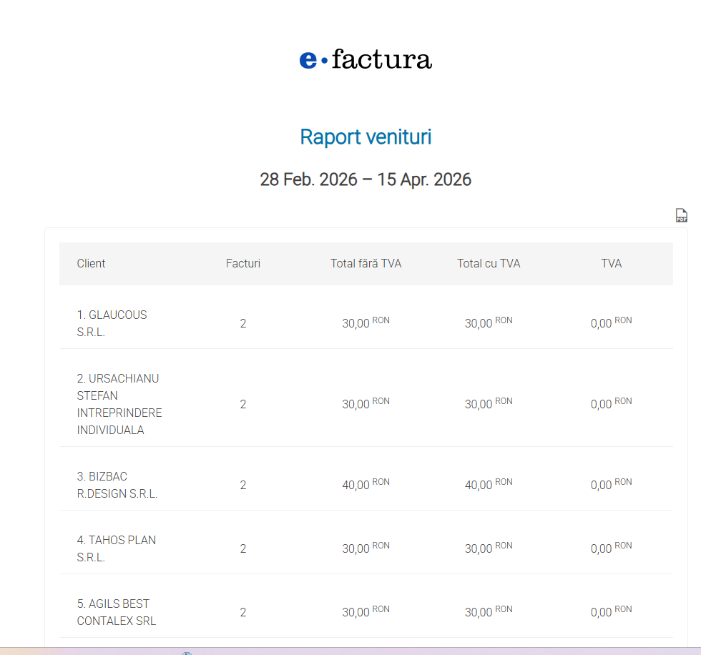Viewport: 701px width, 655px height.
Task: Click the TVA column header
Action: [x=611, y=263]
